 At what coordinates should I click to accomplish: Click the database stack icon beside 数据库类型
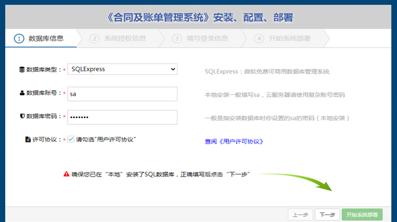22,69
